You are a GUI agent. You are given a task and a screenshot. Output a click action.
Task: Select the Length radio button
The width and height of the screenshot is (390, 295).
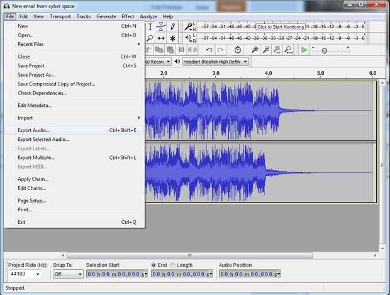(173, 265)
